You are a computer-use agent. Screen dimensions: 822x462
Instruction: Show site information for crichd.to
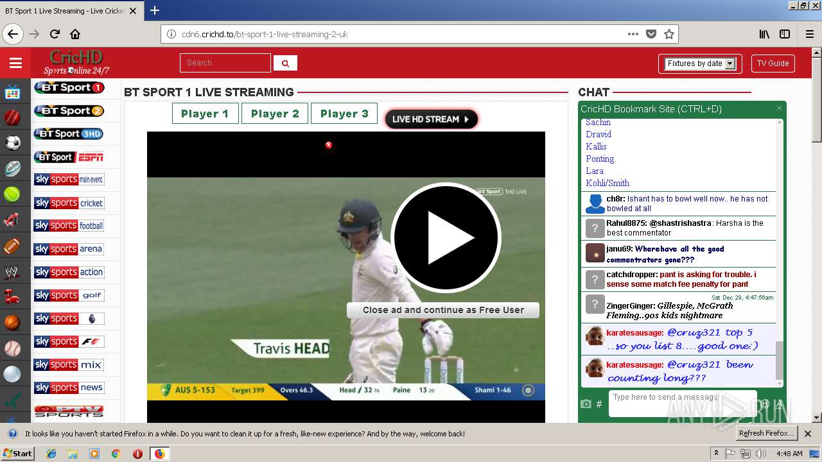point(171,34)
